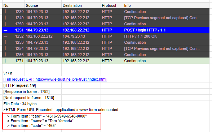The image size is (212, 132).
Task: Select the left arrow icon on packet 1252
Action: (x=5, y=37)
